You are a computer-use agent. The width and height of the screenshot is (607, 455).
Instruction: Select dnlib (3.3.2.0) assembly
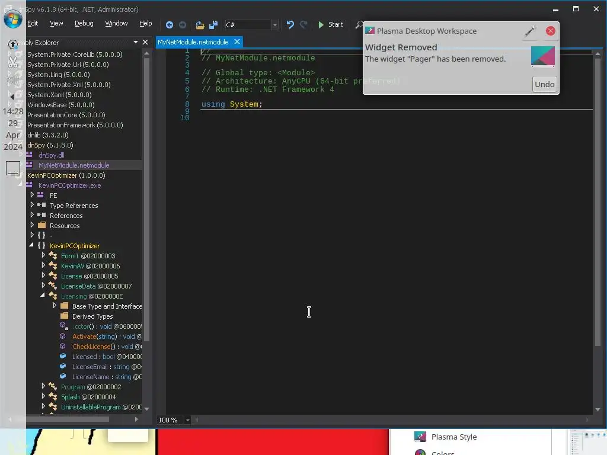pos(47,135)
